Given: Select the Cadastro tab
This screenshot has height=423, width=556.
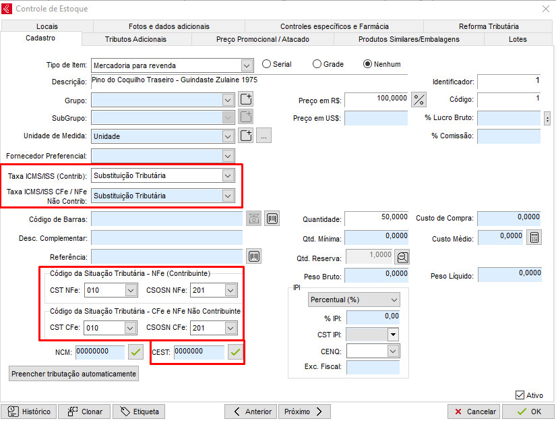Looking at the screenshot, I should click(40, 38).
